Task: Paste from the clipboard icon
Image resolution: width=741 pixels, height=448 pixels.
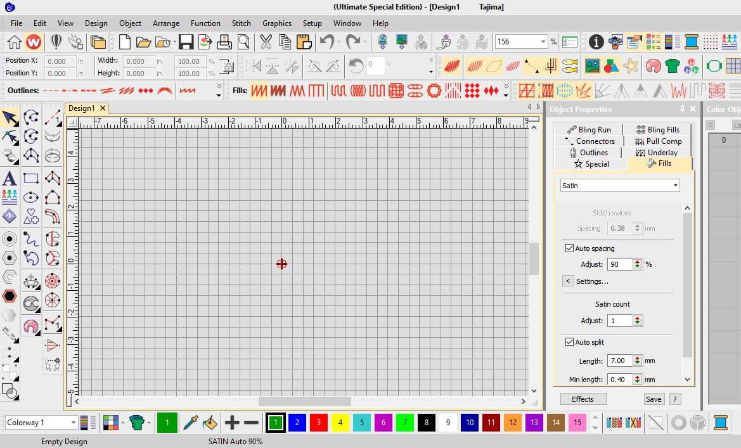Action: tap(304, 42)
